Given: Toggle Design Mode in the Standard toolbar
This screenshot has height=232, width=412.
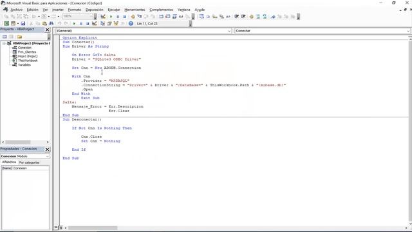Looking at the screenshot, I should coord(95,23).
